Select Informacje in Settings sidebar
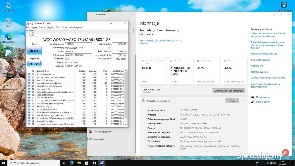 coord(99,139)
